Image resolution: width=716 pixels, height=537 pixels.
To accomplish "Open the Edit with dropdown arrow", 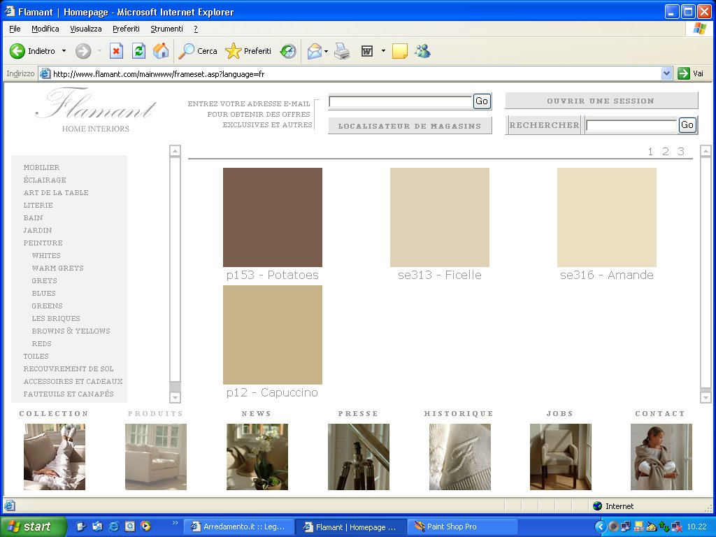I will pos(383,51).
